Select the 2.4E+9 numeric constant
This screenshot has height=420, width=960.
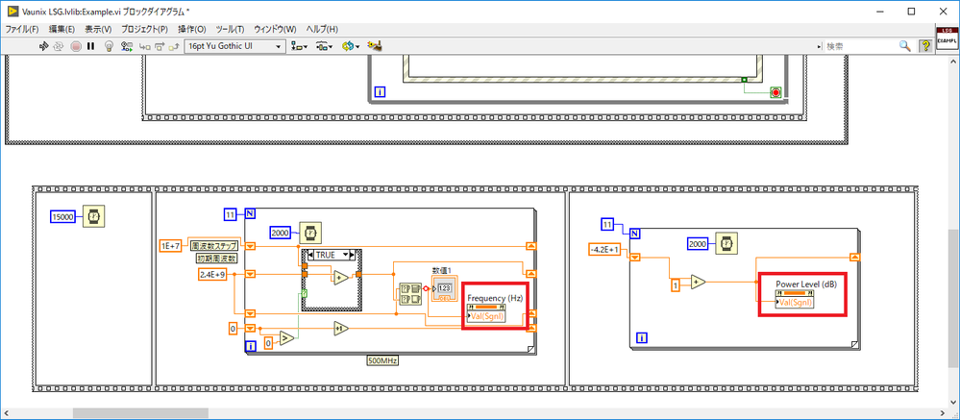(213, 274)
